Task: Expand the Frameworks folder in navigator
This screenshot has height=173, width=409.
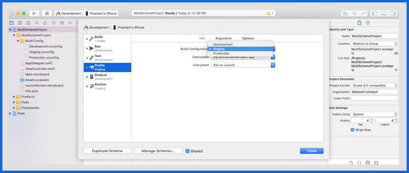Action: point(14,108)
